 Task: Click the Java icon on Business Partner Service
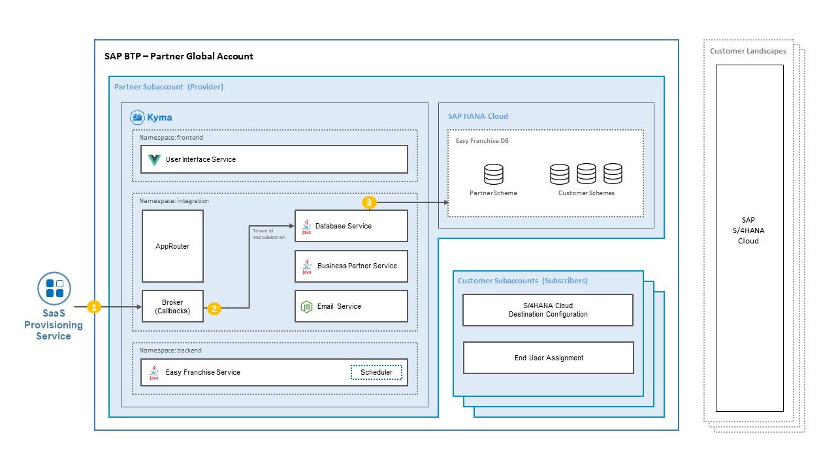pyautogui.click(x=306, y=266)
